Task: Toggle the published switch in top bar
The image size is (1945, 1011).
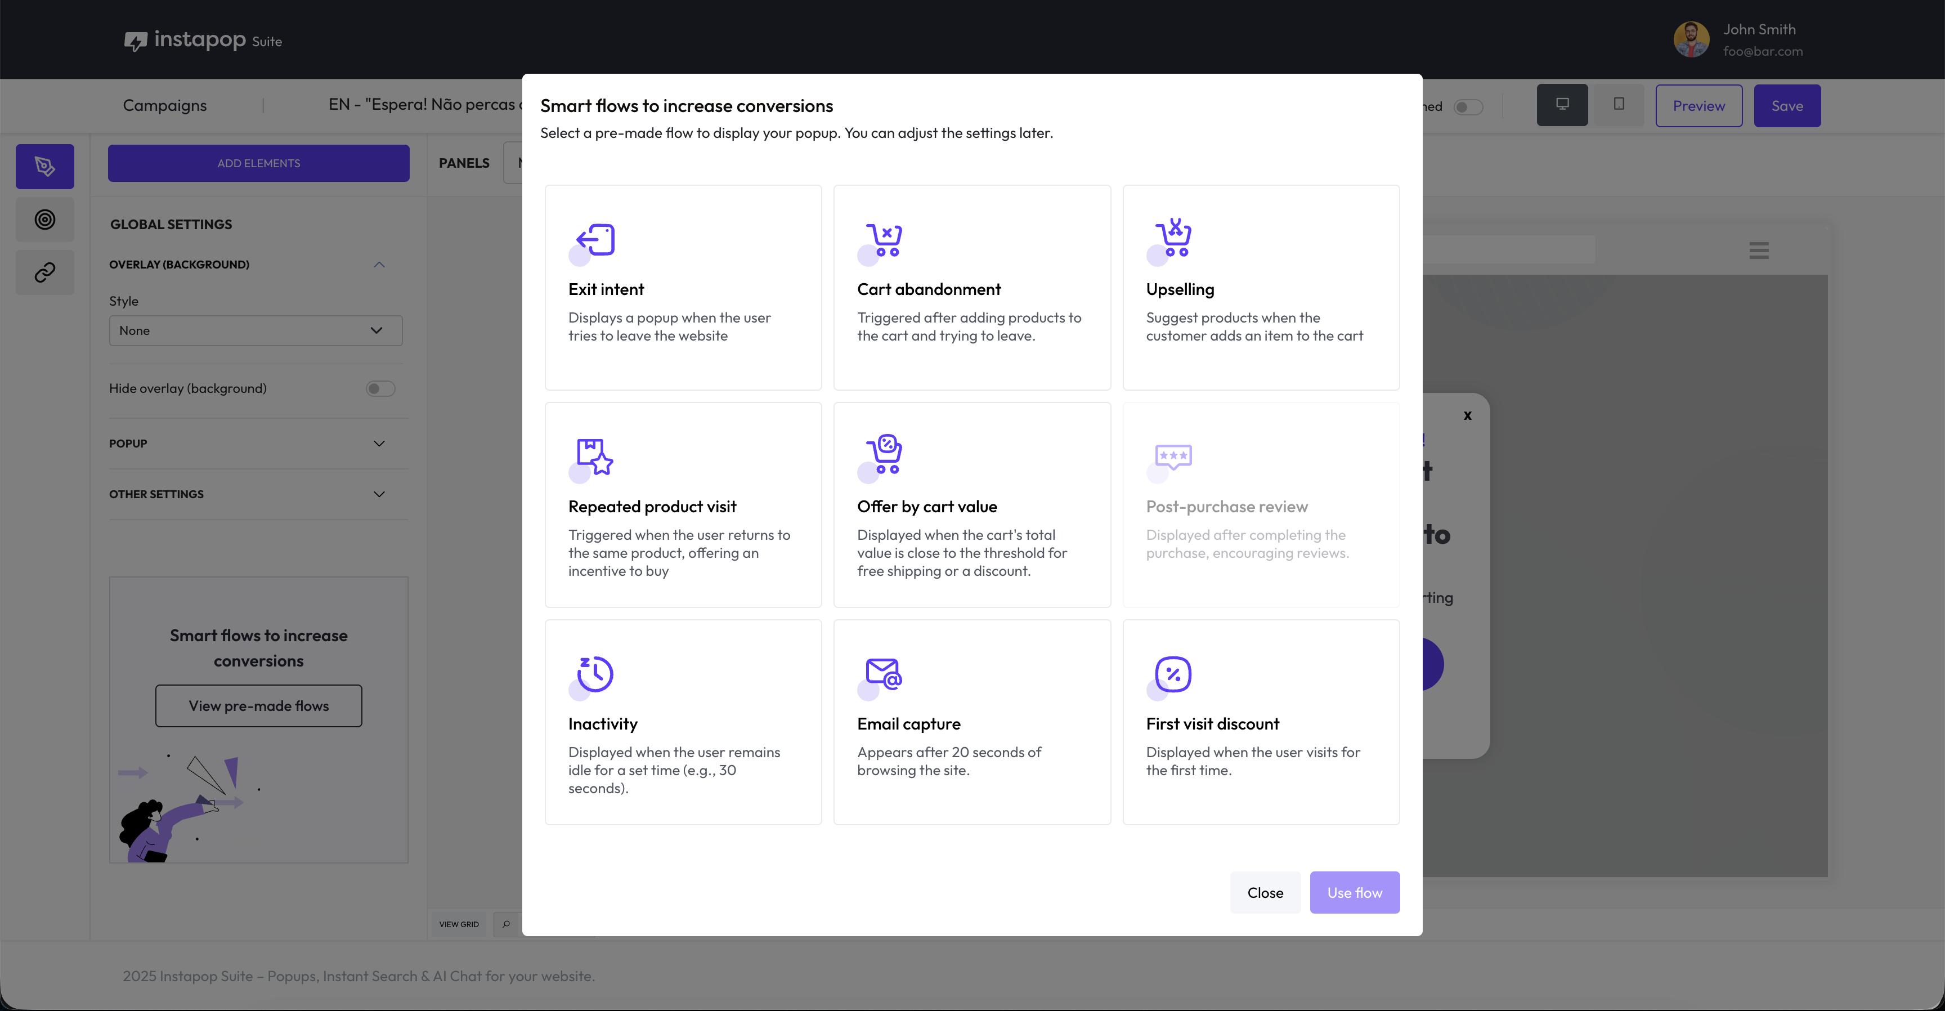Action: point(1468,107)
